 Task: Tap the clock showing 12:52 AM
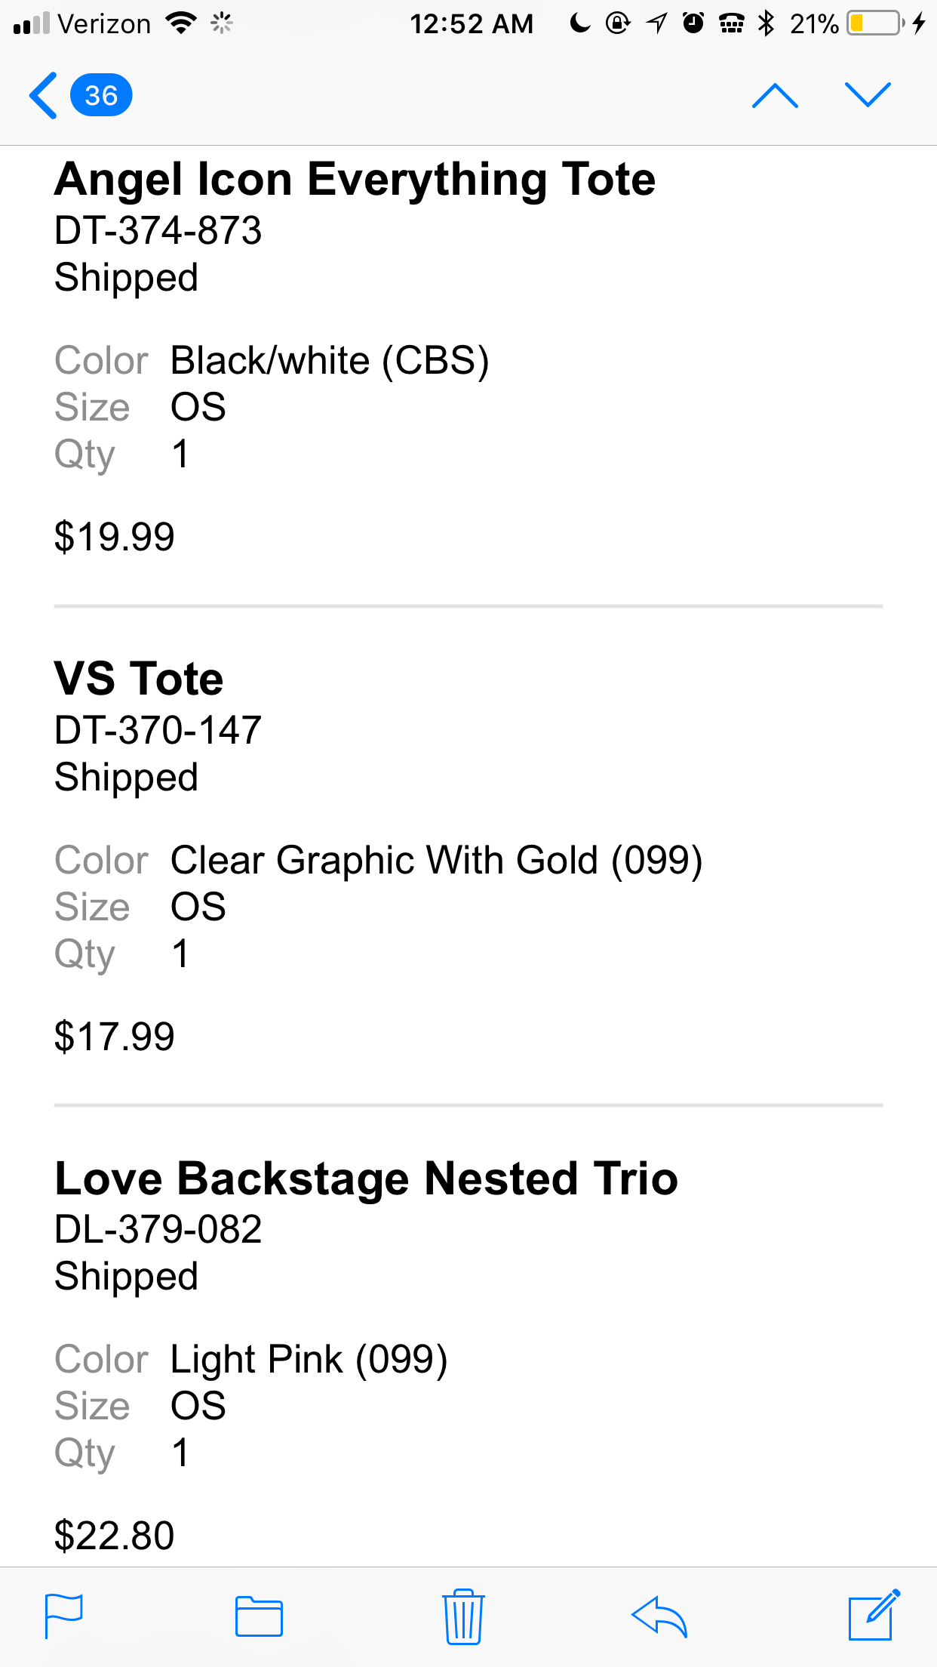(x=471, y=24)
